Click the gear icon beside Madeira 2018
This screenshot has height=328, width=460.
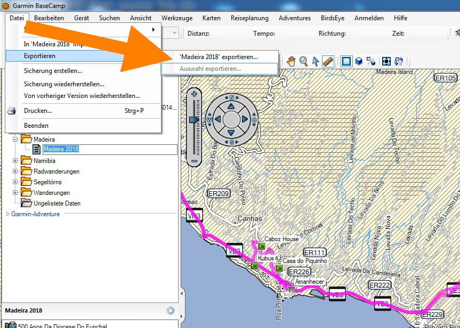pyautogui.click(x=171, y=310)
